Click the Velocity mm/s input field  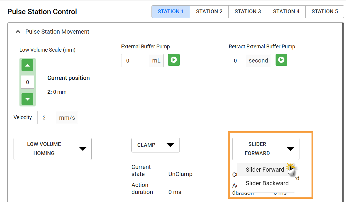(47, 118)
